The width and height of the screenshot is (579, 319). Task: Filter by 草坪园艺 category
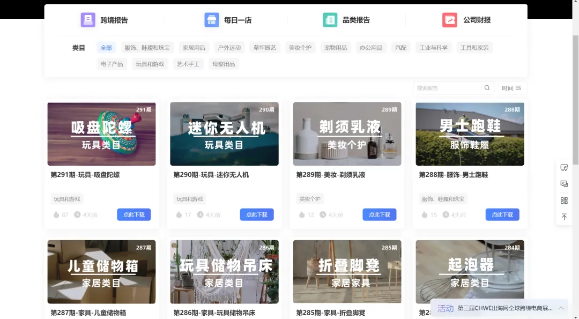(265, 48)
